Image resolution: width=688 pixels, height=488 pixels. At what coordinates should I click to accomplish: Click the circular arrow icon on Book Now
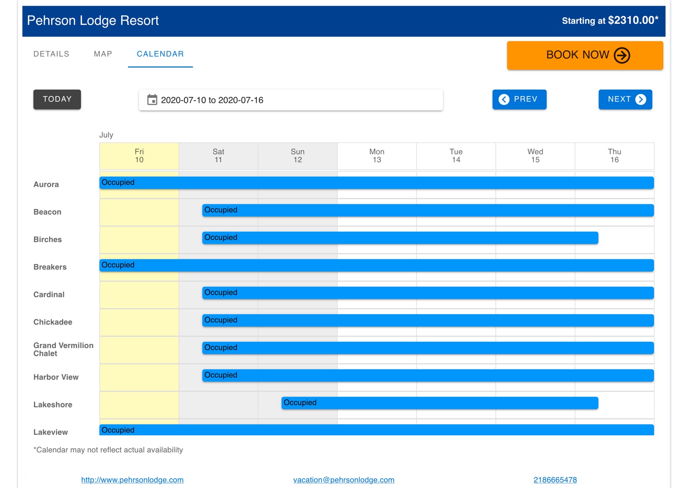point(622,55)
